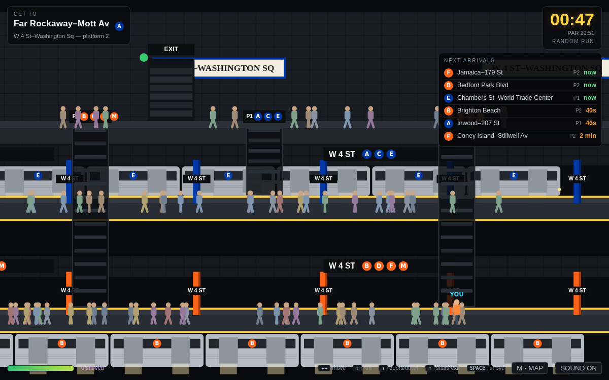Click the B badge for Bedford Park Blvd
The width and height of the screenshot is (609, 380).
[449, 86]
